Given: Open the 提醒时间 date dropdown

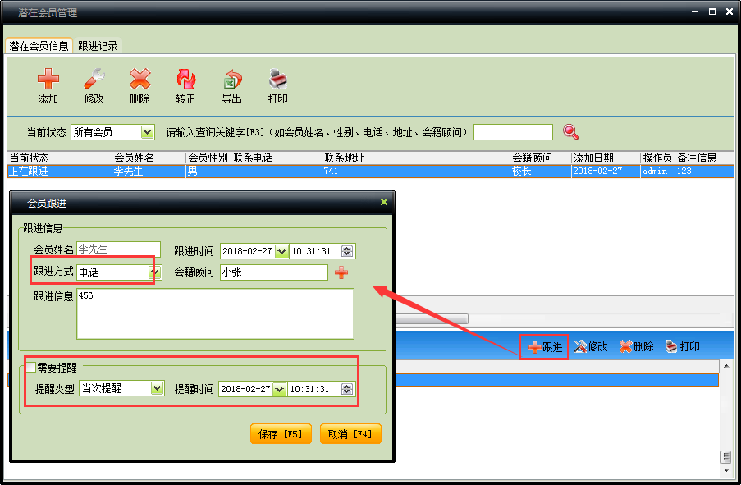Looking at the screenshot, I should point(280,389).
